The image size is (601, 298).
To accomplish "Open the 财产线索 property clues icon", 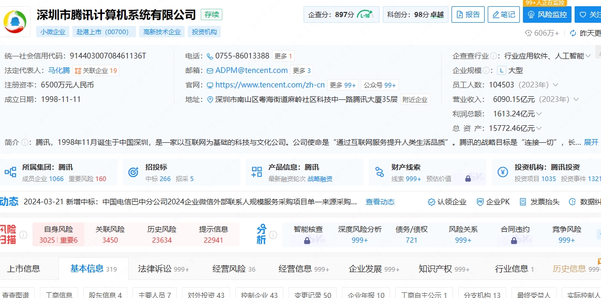I will coord(381,172).
